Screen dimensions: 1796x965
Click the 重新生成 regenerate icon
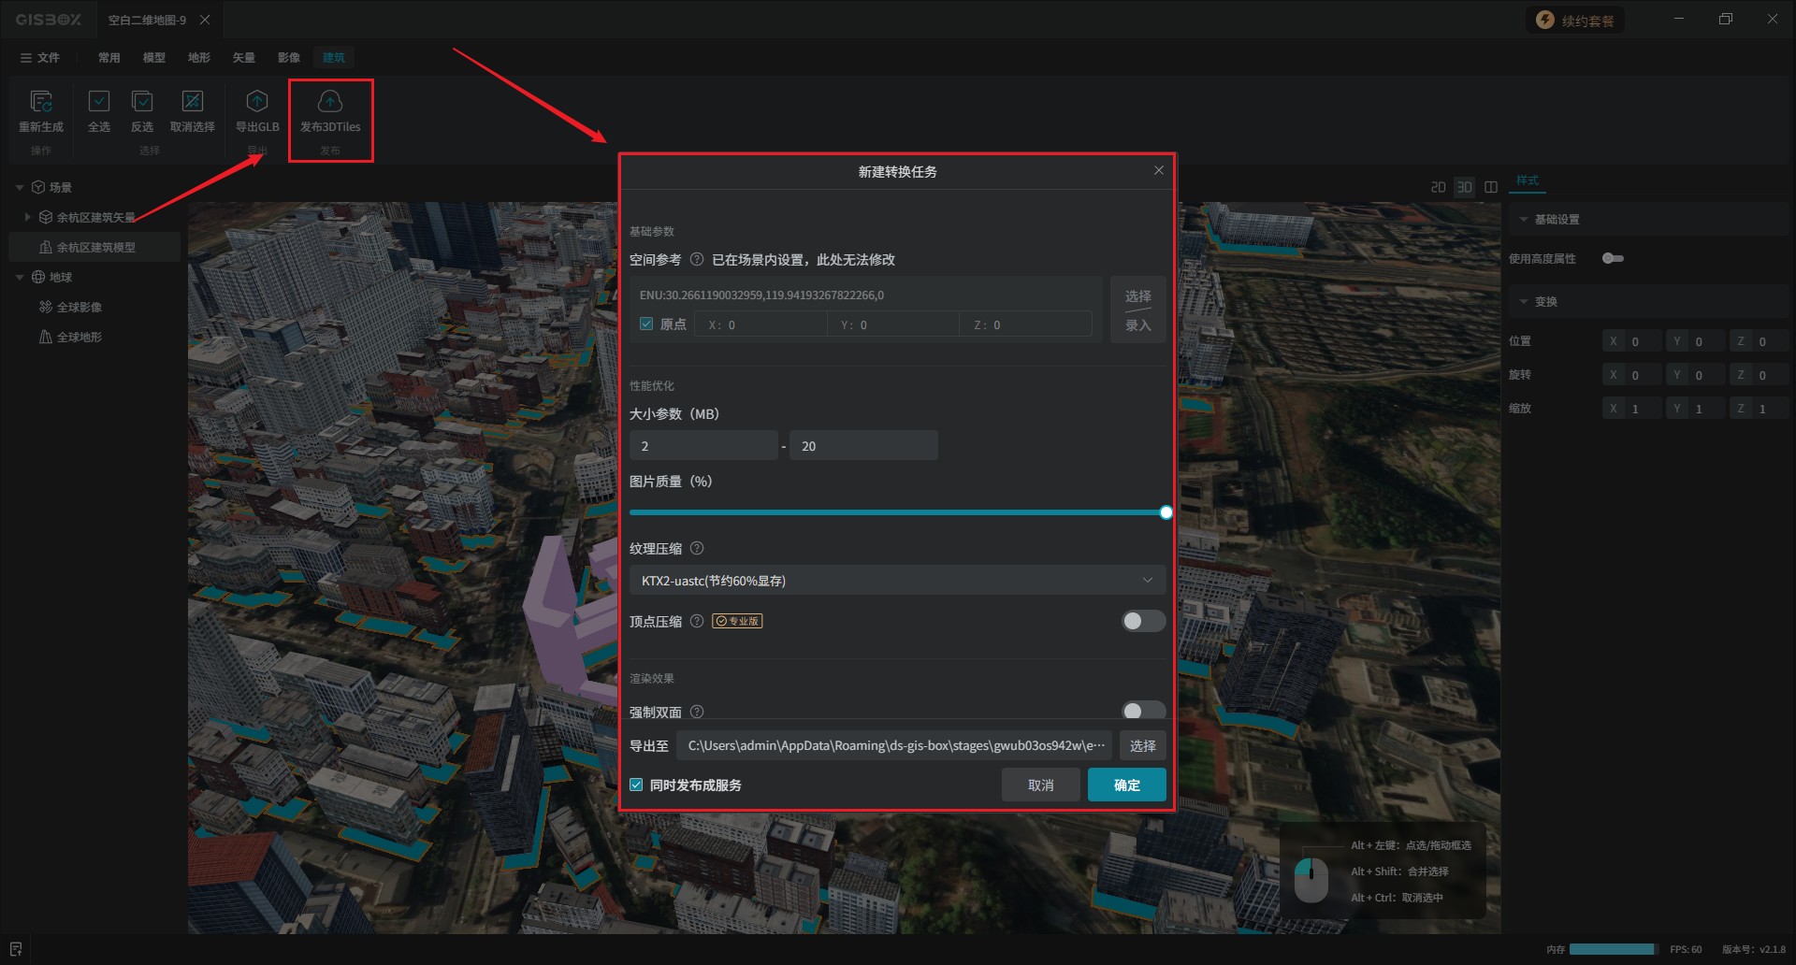[41, 102]
